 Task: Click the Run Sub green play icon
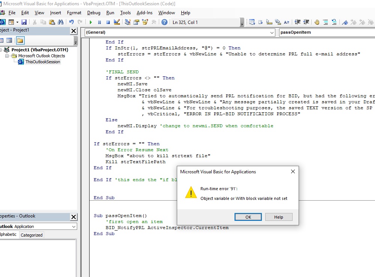point(91,22)
